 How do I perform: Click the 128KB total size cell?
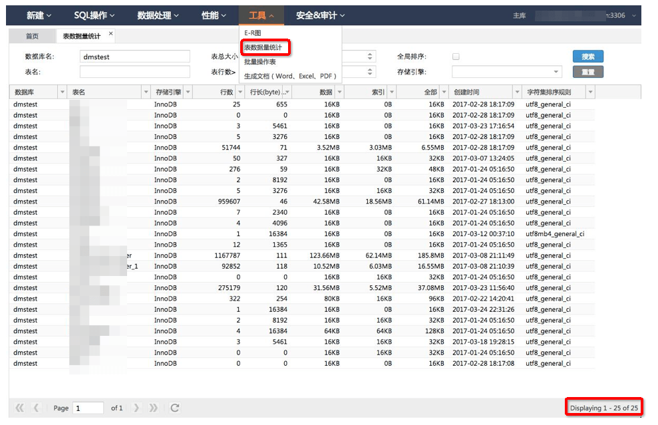tap(434, 331)
